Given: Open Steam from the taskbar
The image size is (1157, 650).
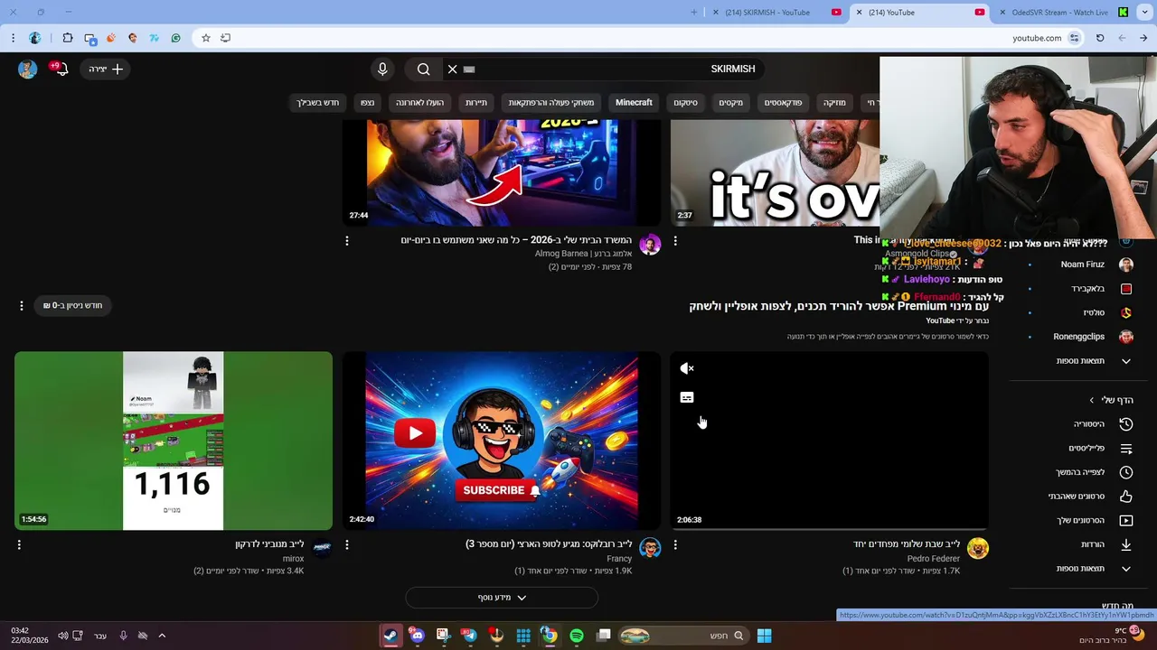Looking at the screenshot, I should click(x=390, y=636).
